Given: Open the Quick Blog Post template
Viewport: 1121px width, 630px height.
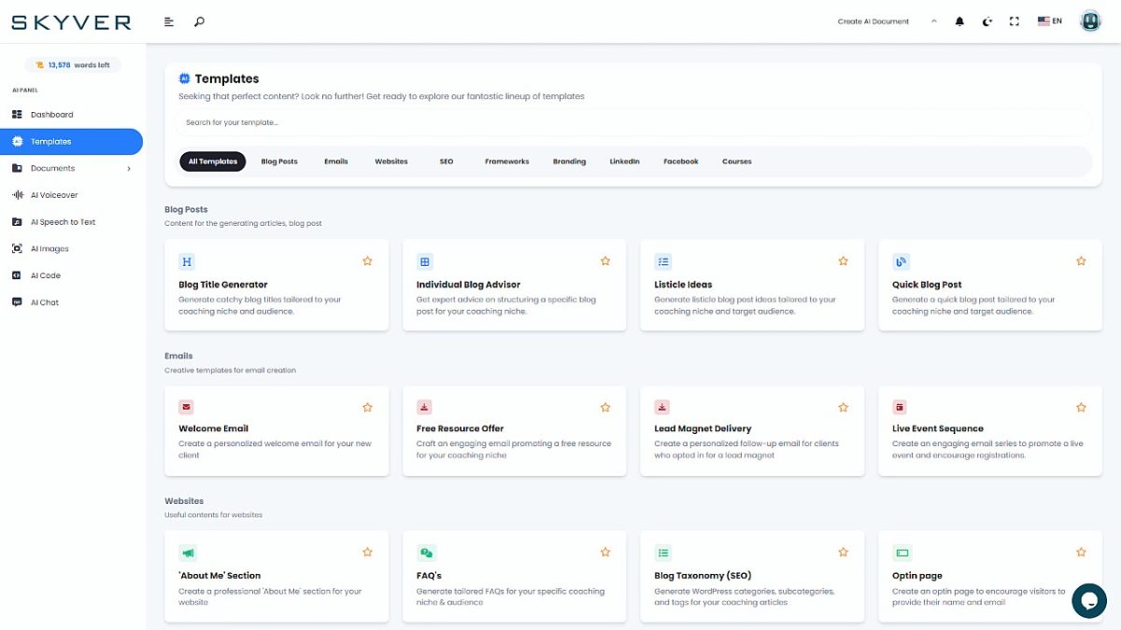Looking at the screenshot, I should pyautogui.click(x=990, y=285).
